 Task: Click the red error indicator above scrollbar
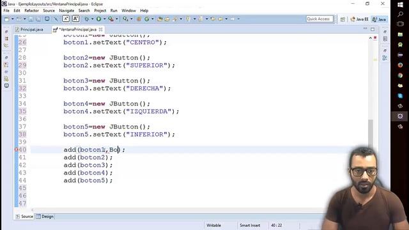375,38
